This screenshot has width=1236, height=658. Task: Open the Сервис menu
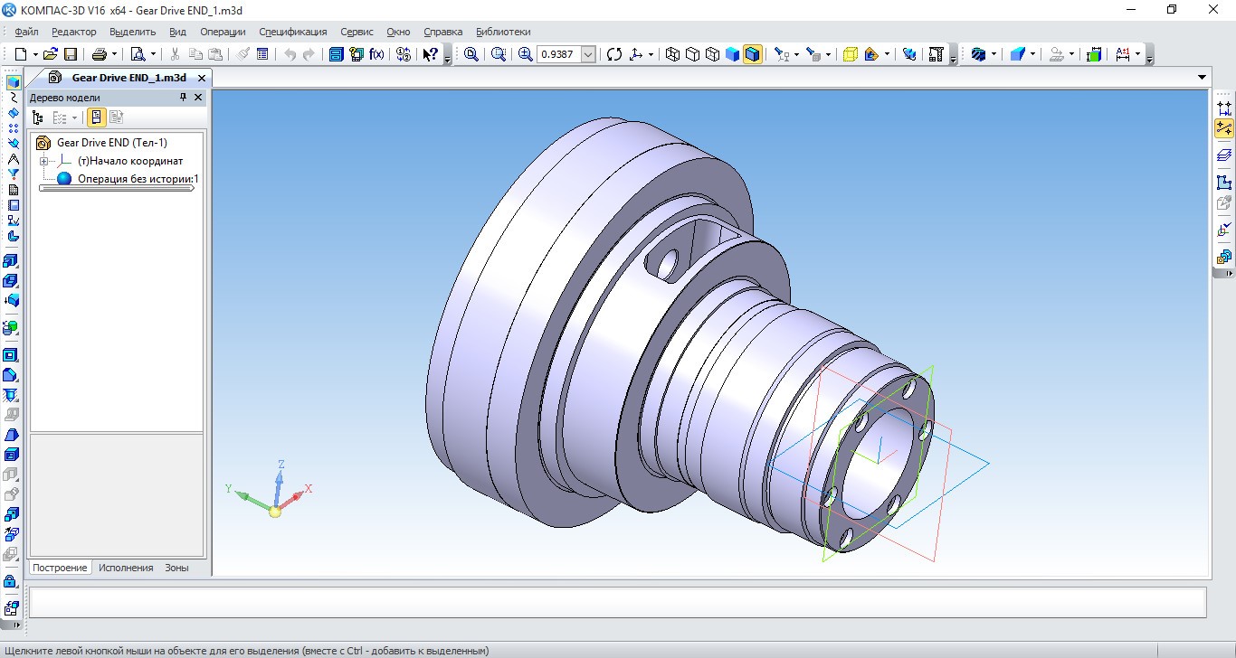pos(357,32)
